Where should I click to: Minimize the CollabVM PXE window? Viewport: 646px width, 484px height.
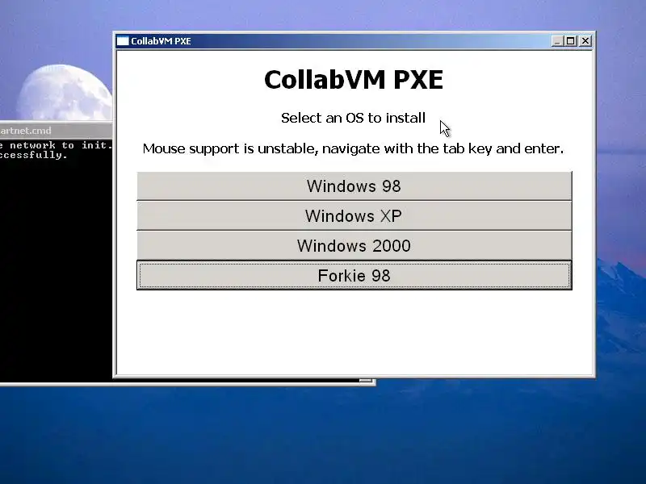(557, 41)
